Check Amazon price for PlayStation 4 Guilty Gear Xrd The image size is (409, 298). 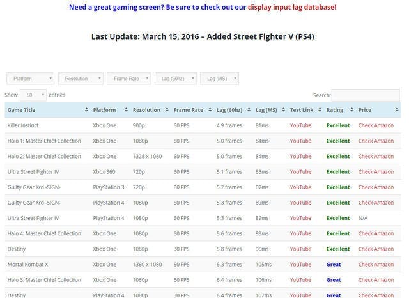coord(376,203)
